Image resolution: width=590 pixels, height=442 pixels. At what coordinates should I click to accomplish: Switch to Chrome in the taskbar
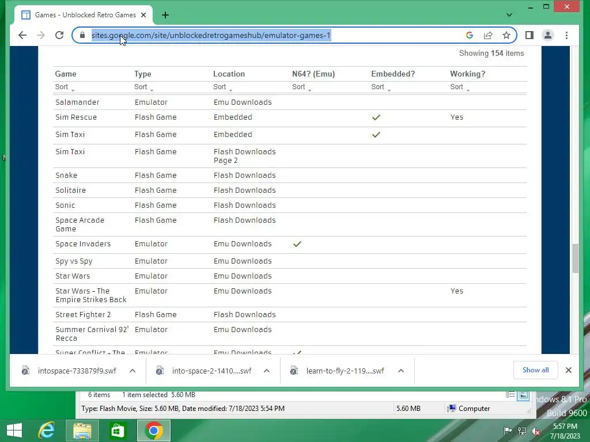point(153,430)
